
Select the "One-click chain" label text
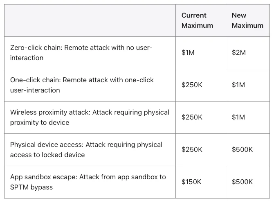tap(34, 80)
